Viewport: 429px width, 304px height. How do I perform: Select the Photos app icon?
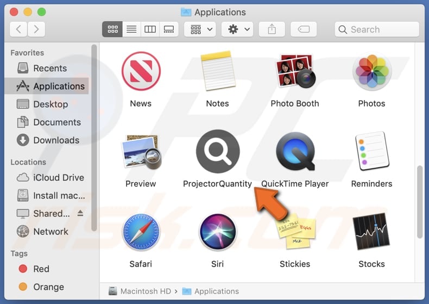click(372, 71)
